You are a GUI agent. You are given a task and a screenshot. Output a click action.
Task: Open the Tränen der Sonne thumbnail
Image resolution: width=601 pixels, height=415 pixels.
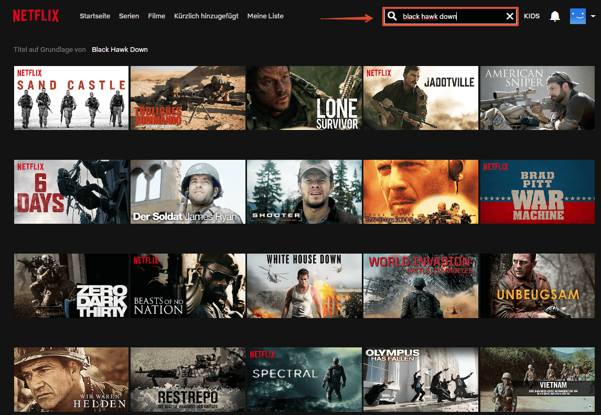pyautogui.click(x=421, y=192)
